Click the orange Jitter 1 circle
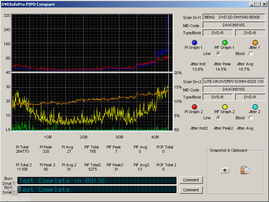269x202 pixels. click(x=255, y=42)
